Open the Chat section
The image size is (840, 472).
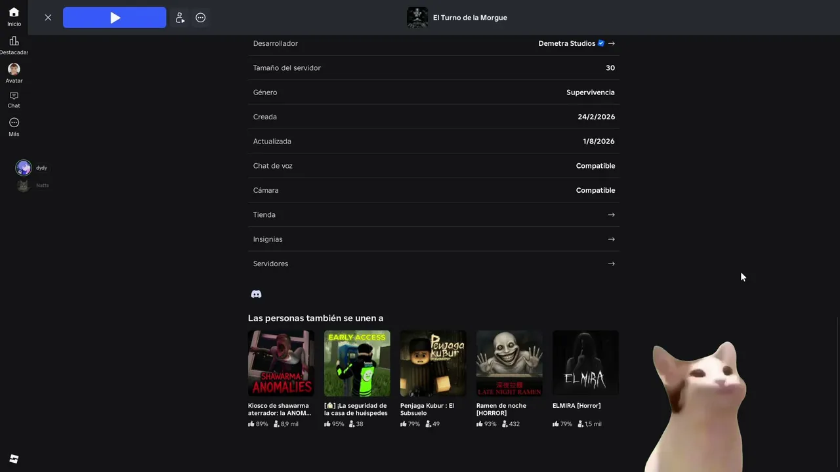point(14,100)
